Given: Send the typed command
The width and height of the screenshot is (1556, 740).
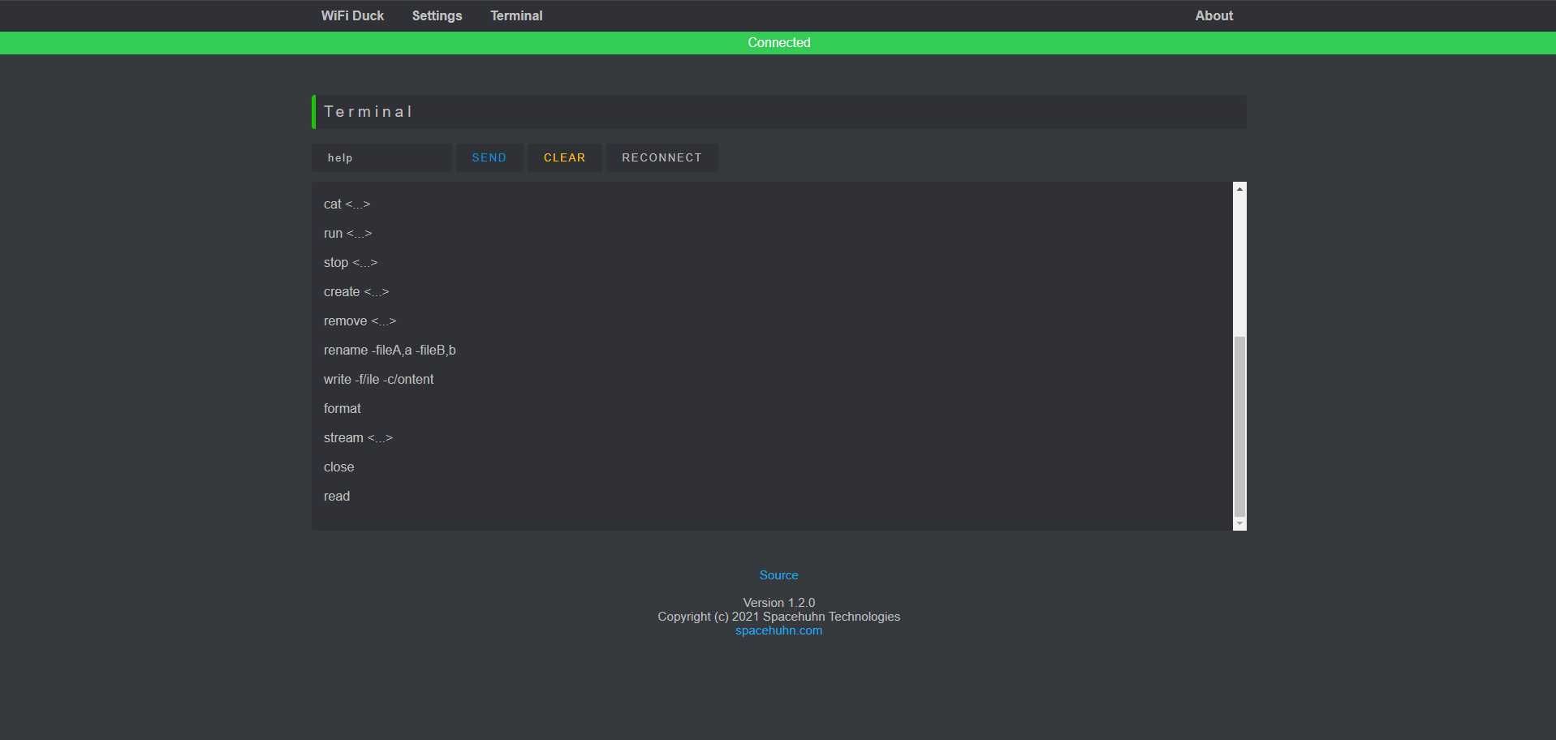Looking at the screenshot, I should (x=489, y=157).
